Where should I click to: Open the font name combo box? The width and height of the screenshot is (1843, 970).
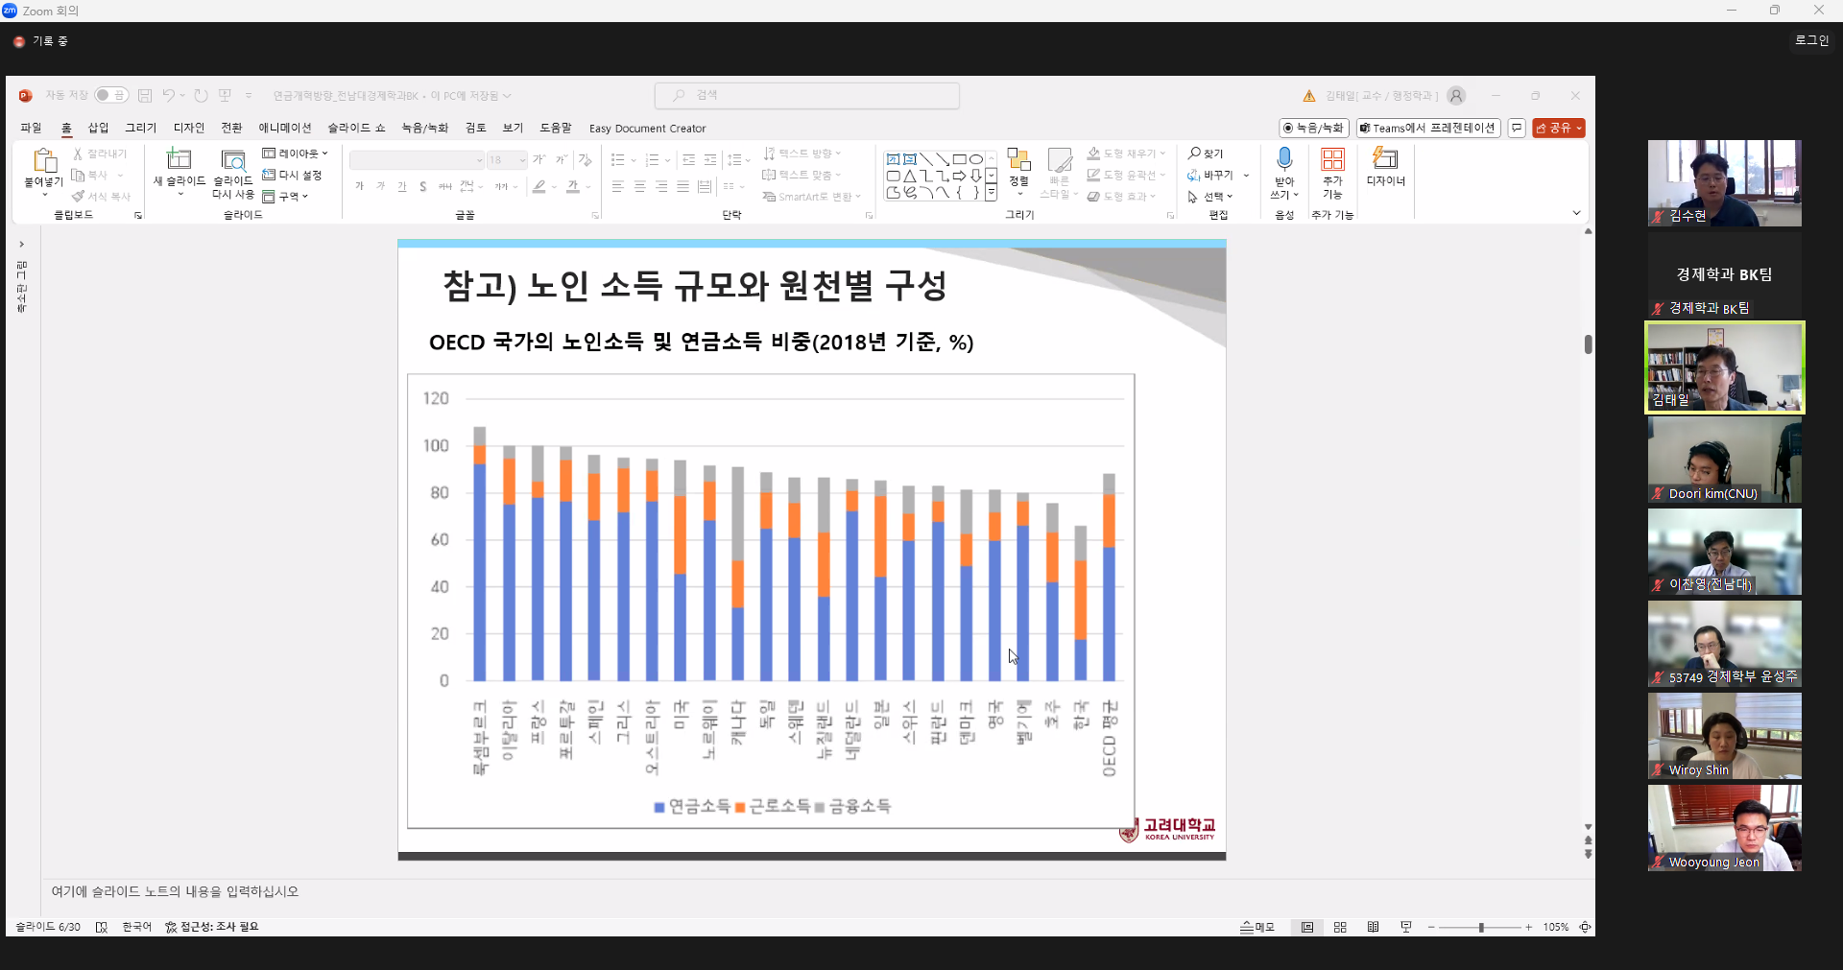(x=417, y=160)
